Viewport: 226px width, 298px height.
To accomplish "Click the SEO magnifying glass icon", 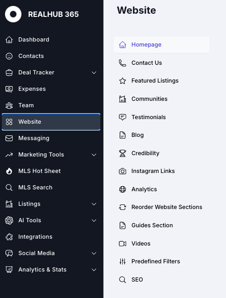I will tap(123, 280).
